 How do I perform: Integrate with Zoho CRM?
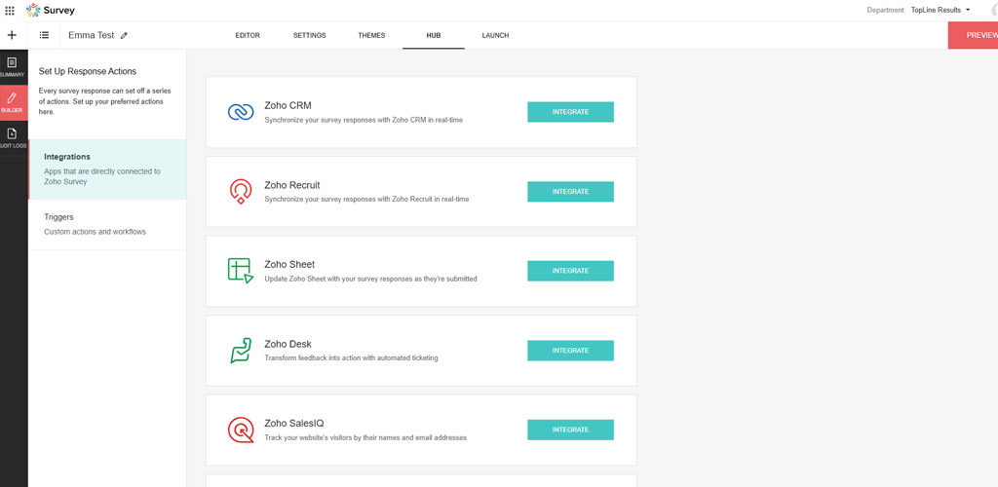(x=570, y=112)
